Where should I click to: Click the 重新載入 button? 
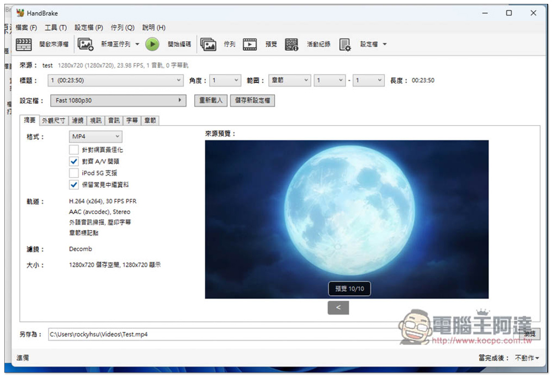click(211, 100)
